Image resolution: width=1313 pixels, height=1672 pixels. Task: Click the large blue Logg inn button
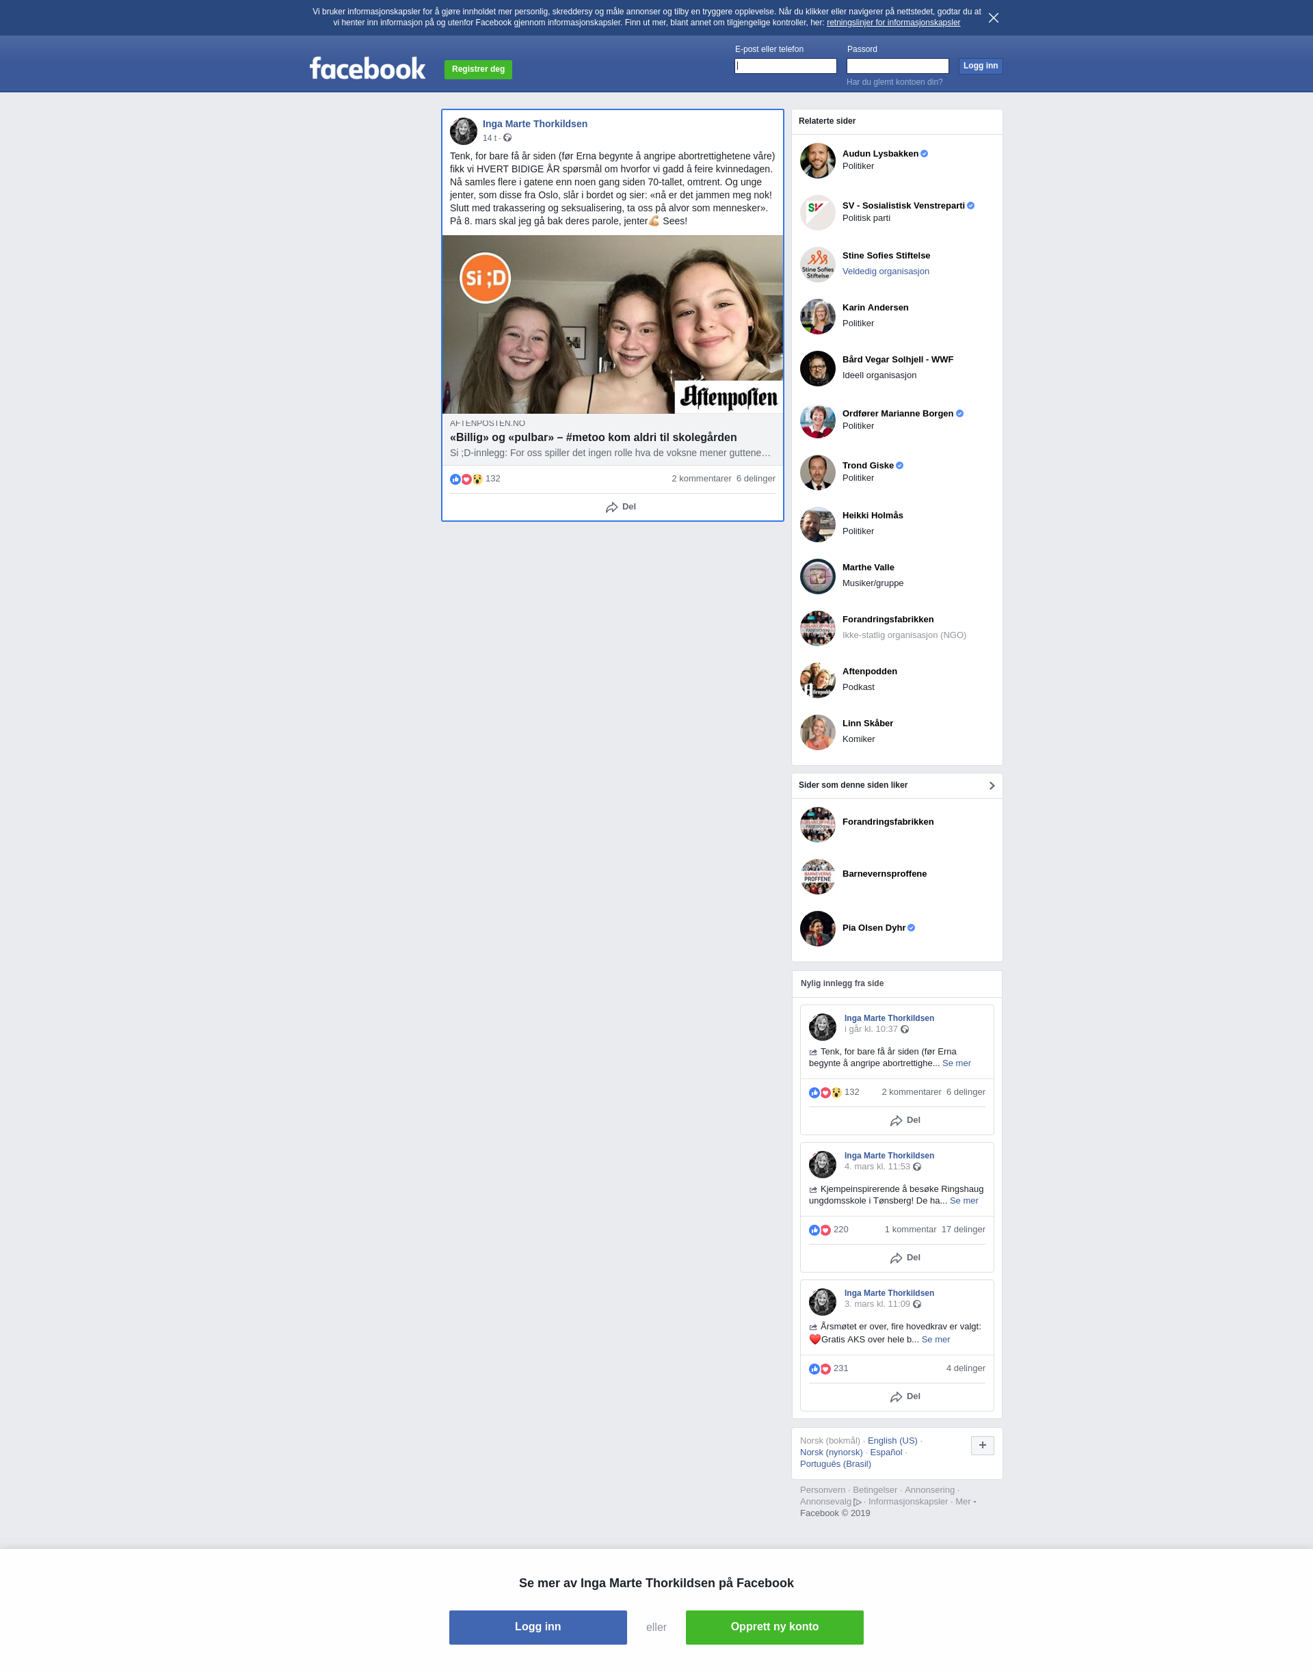[x=538, y=1627]
